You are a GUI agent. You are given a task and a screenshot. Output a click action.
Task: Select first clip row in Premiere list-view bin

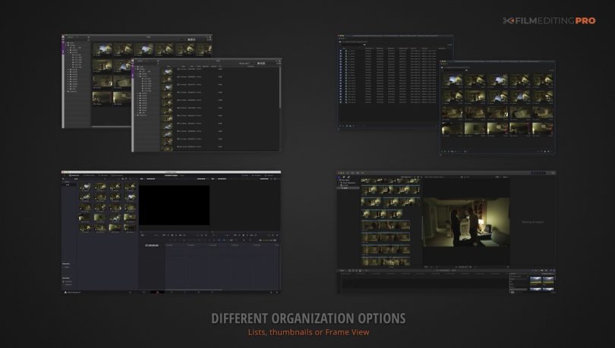click(388, 51)
